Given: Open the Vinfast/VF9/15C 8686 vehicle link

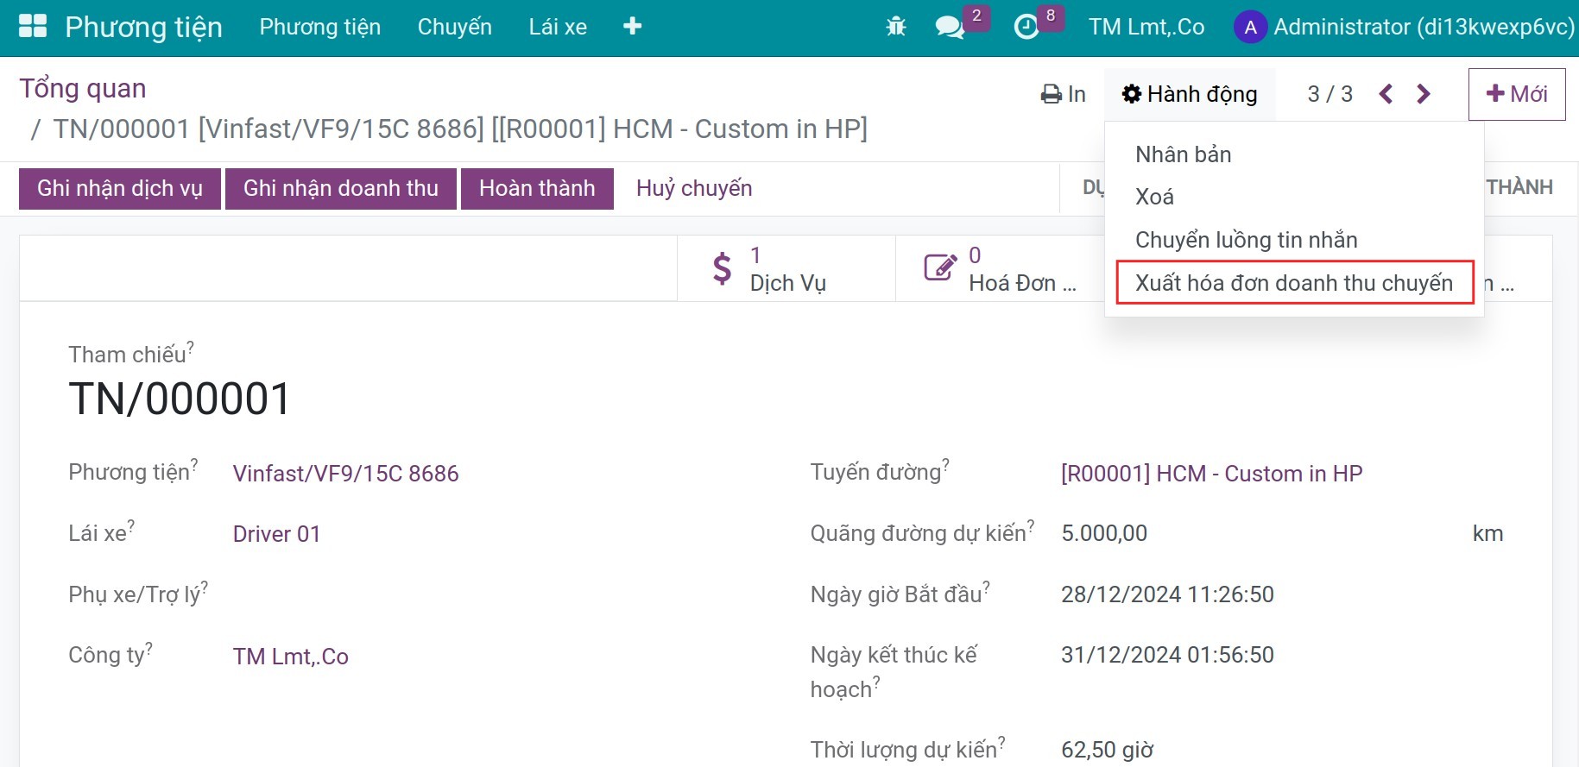Looking at the screenshot, I should point(346,474).
